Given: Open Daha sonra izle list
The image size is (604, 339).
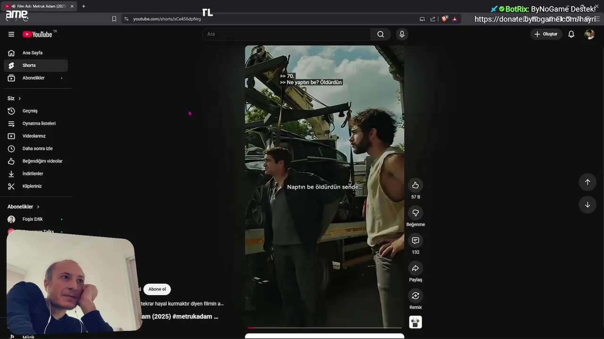Looking at the screenshot, I should [36, 148].
